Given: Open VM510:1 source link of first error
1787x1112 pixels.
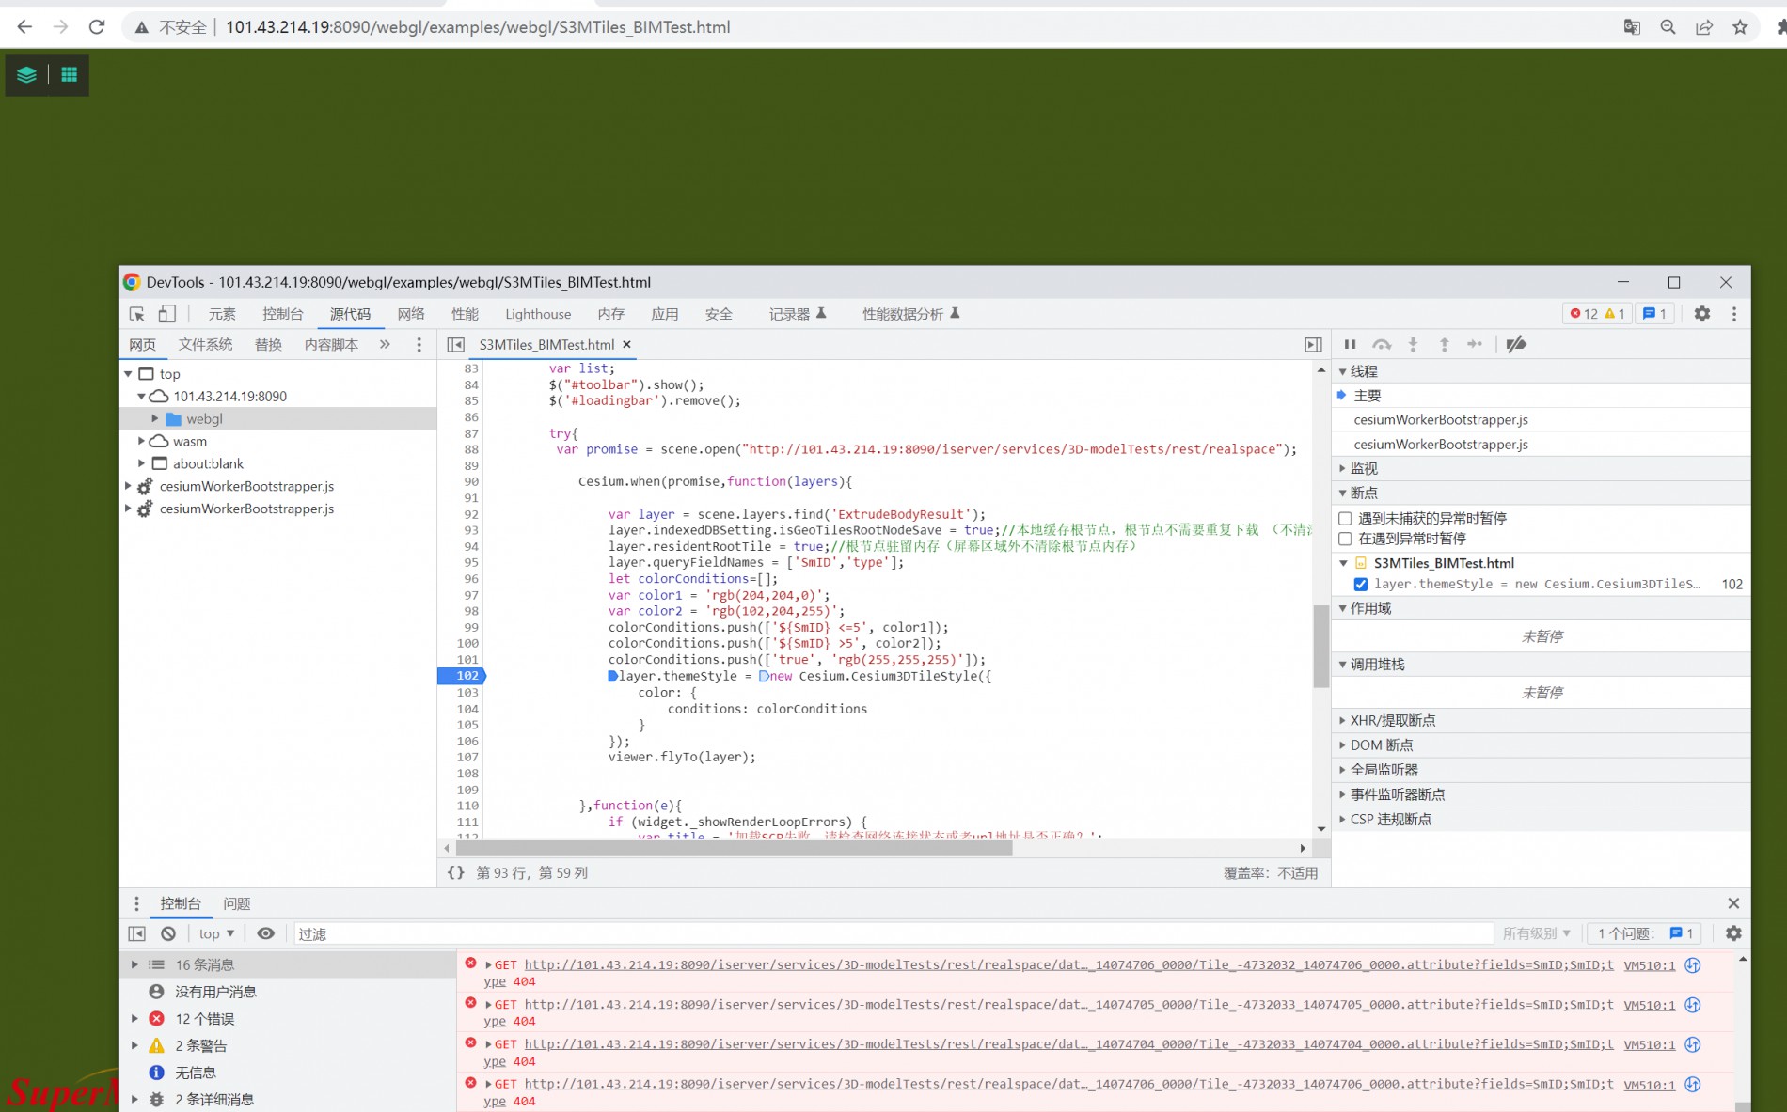Looking at the screenshot, I should [1649, 965].
